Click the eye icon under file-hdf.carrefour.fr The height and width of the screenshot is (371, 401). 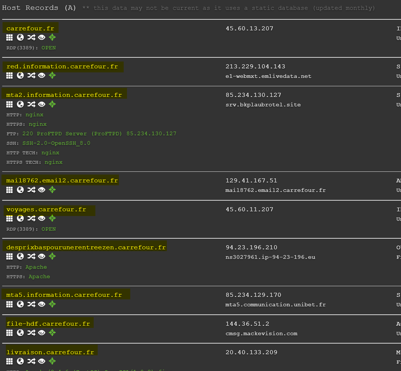[x=42, y=333]
